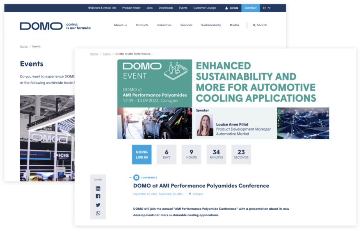This screenshot has width=361, height=231.
Task: Collapse the dash expander before CONFERENCE
Action: tap(130, 178)
